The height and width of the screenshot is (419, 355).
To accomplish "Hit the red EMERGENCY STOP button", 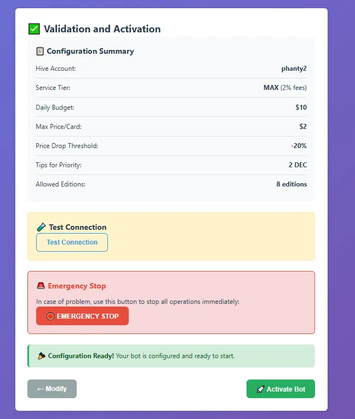I will (82, 316).
